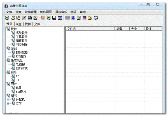
Task: Click the blue down arrow toolbar icon
Action: point(73,18)
